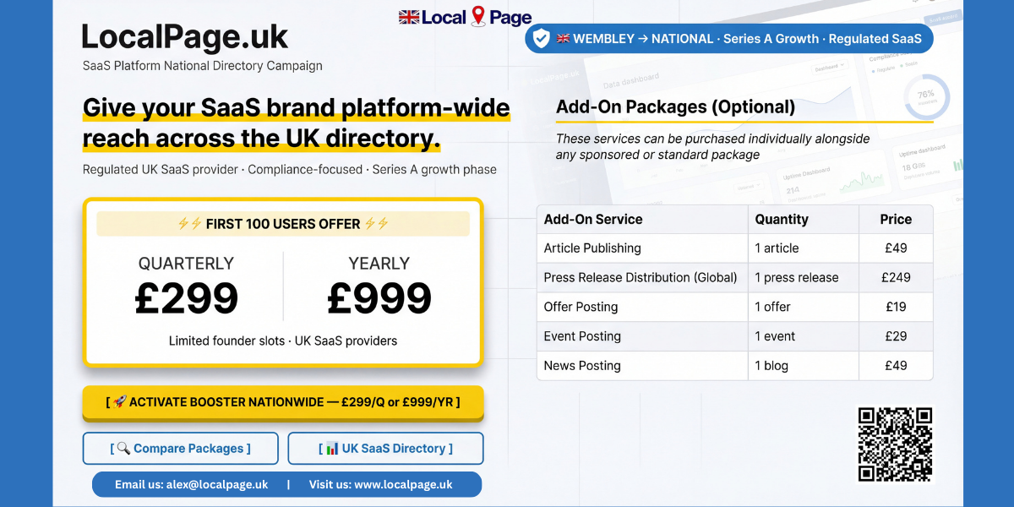Open the UK SaaS Directory button

(385, 449)
